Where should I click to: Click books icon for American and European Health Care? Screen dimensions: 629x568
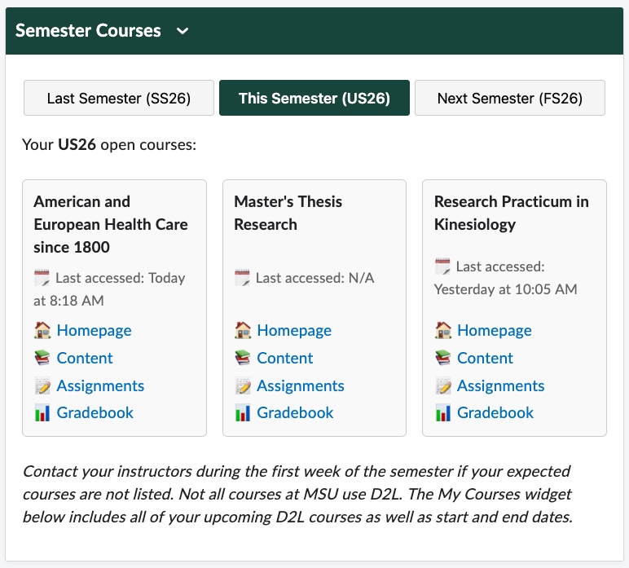pyautogui.click(x=42, y=358)
